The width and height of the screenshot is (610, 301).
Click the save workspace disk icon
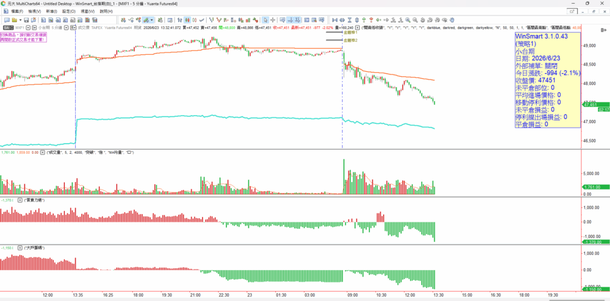(x=26, y=20)
